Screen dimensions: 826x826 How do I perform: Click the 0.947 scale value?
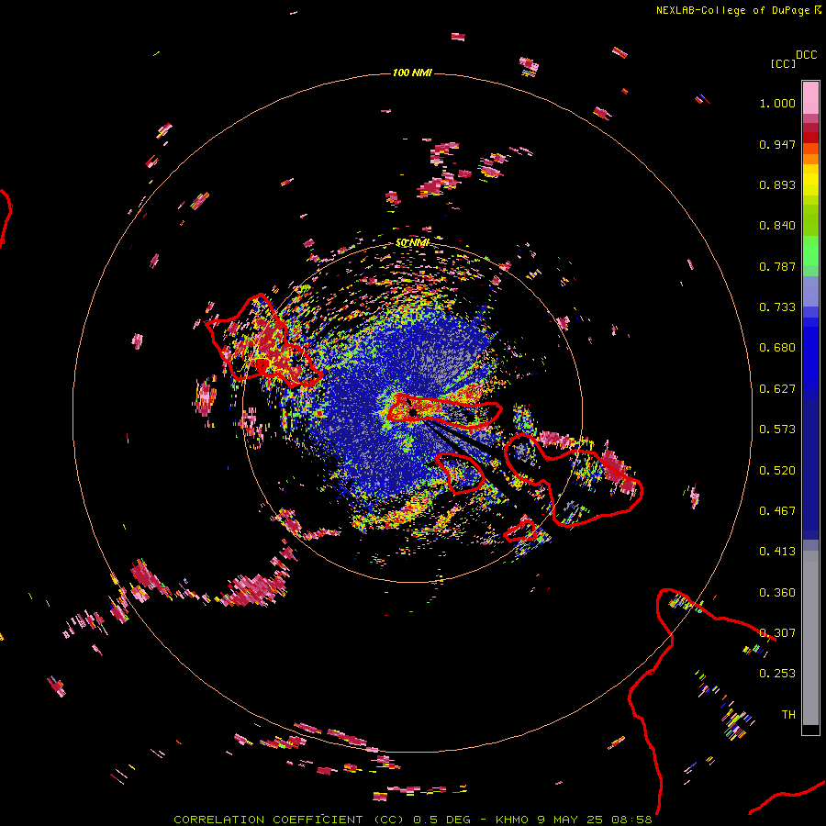pyautogui.click(x=777, y=144)
